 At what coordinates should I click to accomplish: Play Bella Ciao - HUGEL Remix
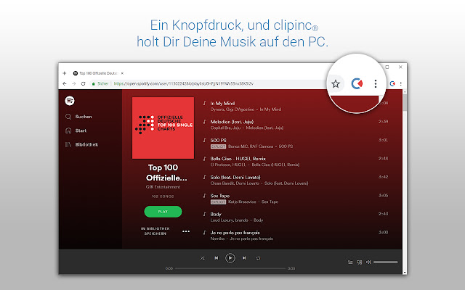(x=238, y=159)
